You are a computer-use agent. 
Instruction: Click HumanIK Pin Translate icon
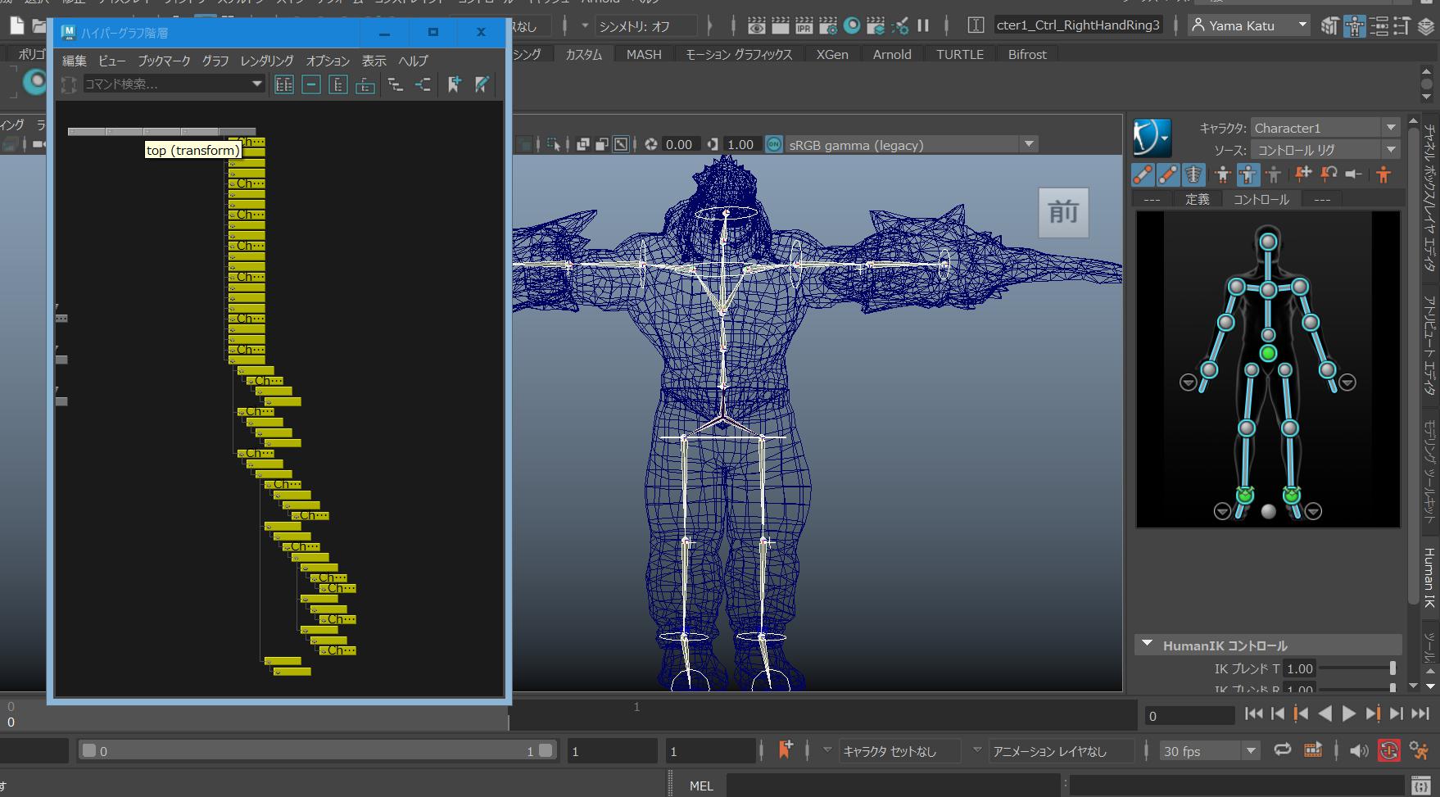point(1303,174)
